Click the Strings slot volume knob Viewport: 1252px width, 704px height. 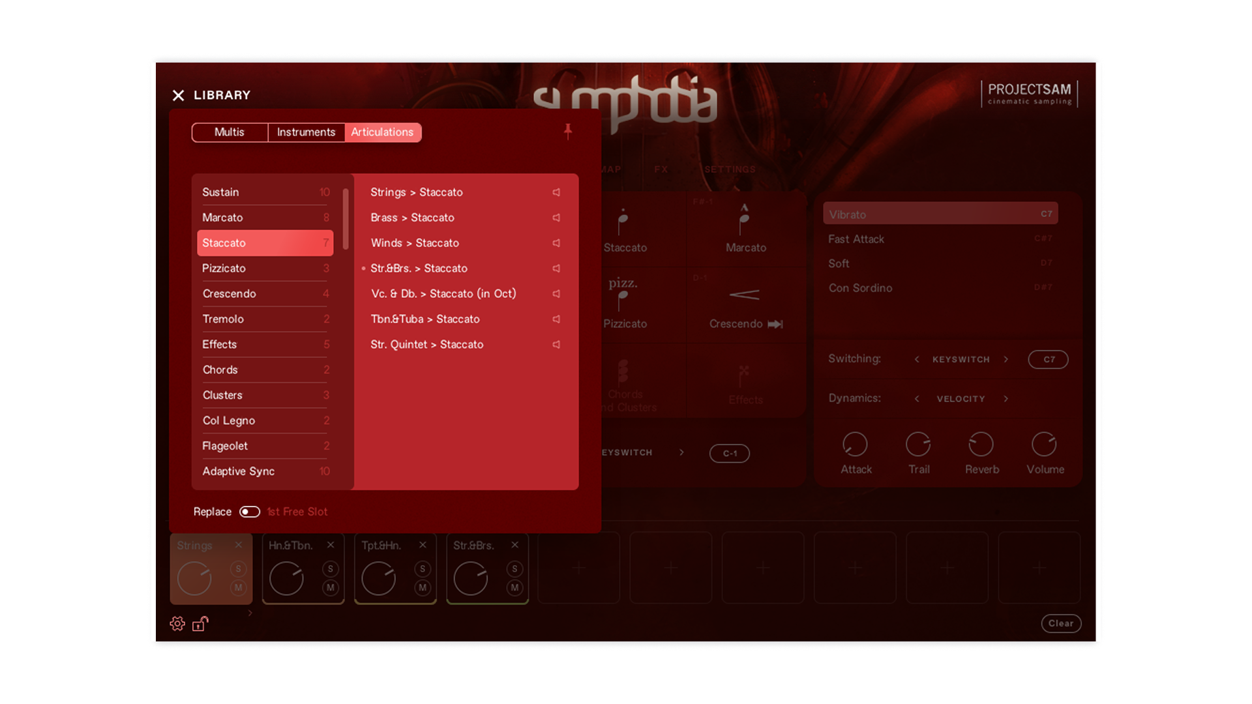coord(194,578)
